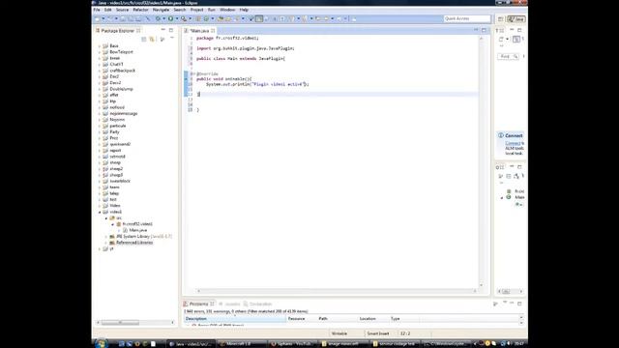Click the Eclipse taskbar button
This screenshot has height=348, width=619.
[x=192, y=344]
